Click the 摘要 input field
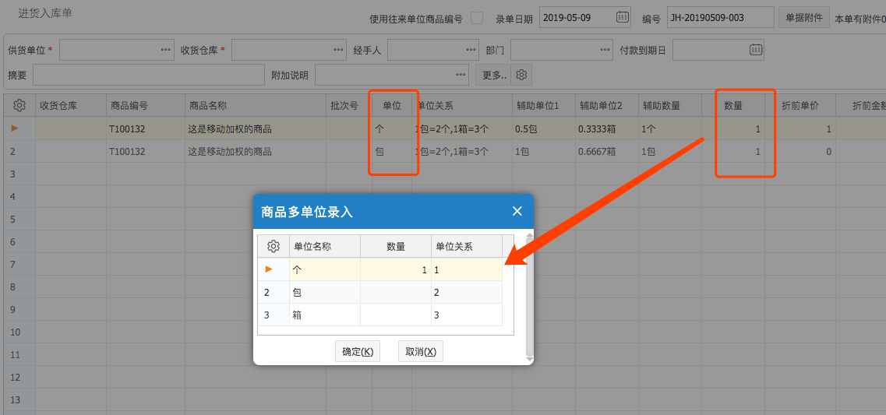886x415 pixels. coord(148,76)
